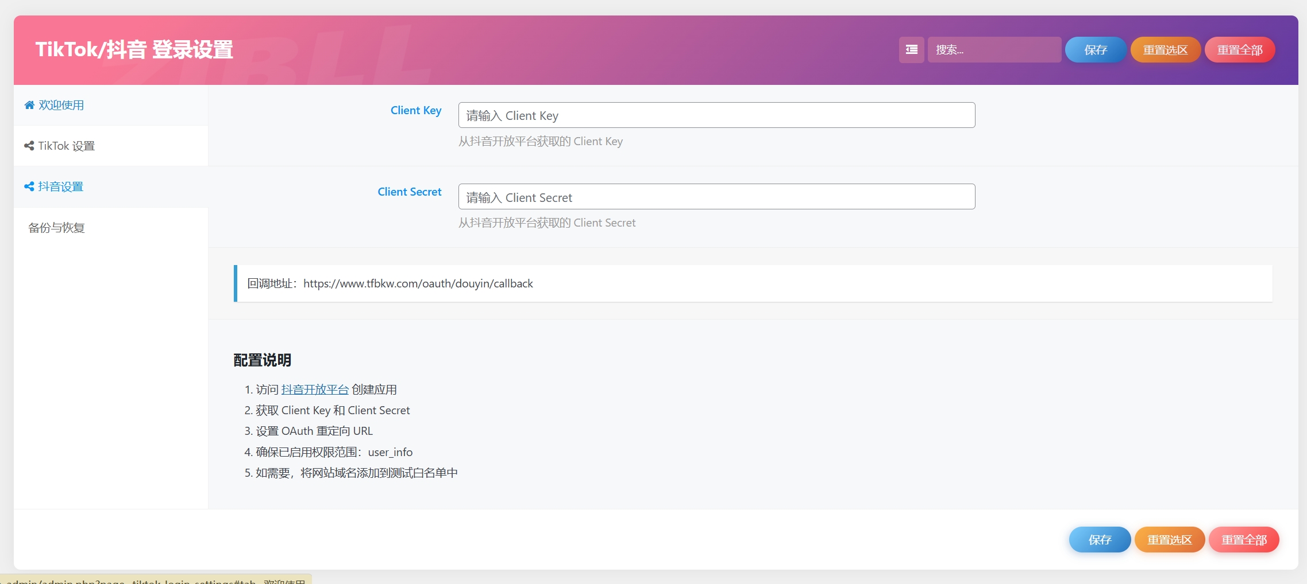Screen dimensions: 1307x584
Task: Click step 2 获取 Client Key 和 Client Secret
Action: coord(333,410)
